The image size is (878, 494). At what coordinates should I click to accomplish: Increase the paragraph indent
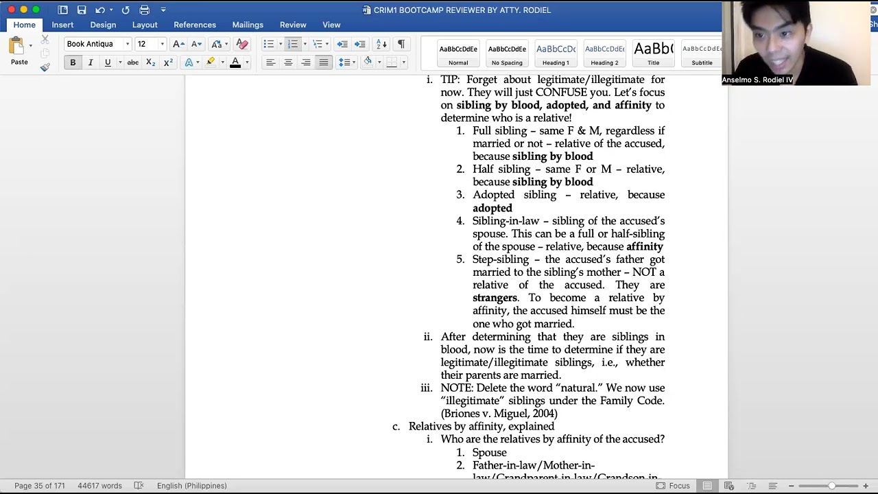click(359, 44)
